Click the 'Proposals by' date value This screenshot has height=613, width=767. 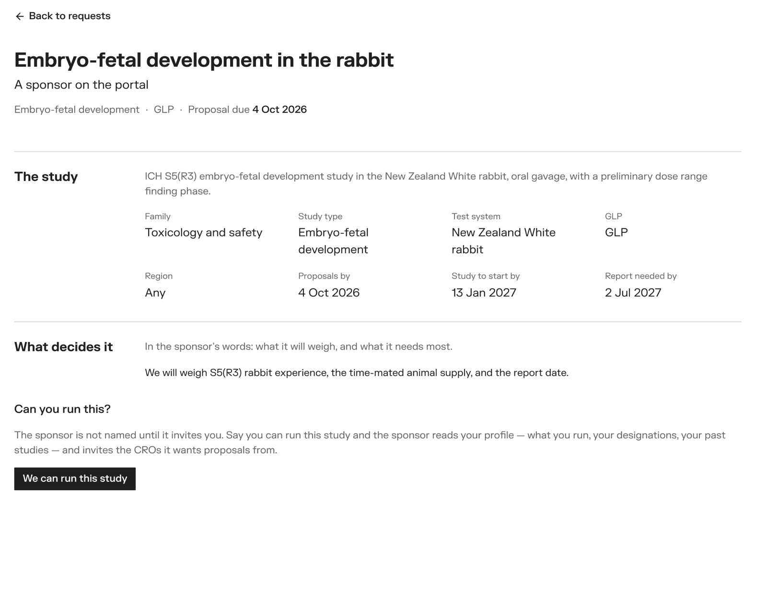(329, 293)
